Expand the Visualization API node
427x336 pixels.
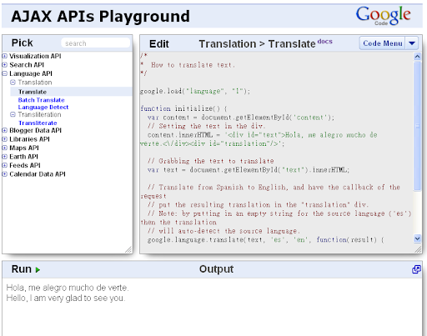pos(4,56)
